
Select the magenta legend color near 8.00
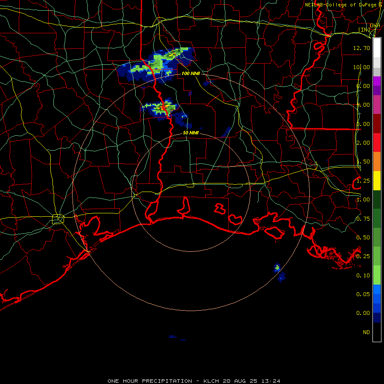pos(377,81)
